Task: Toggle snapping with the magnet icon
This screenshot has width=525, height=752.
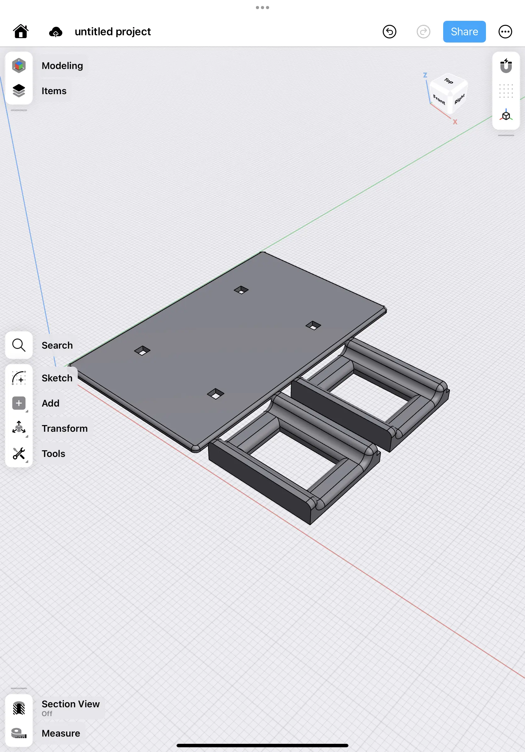Action: 506,65
